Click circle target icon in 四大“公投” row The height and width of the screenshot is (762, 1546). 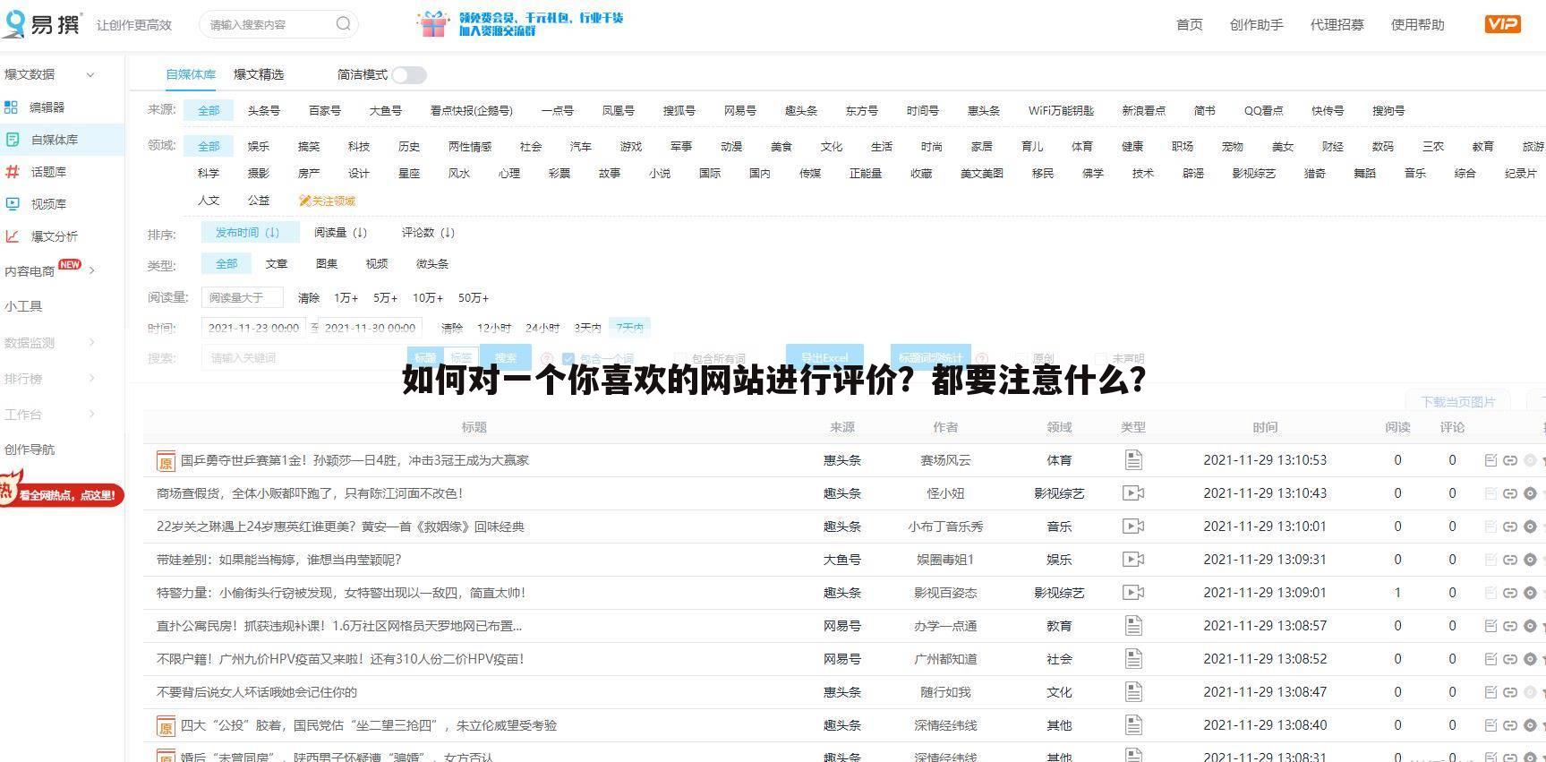click(x=1530, y=725)
